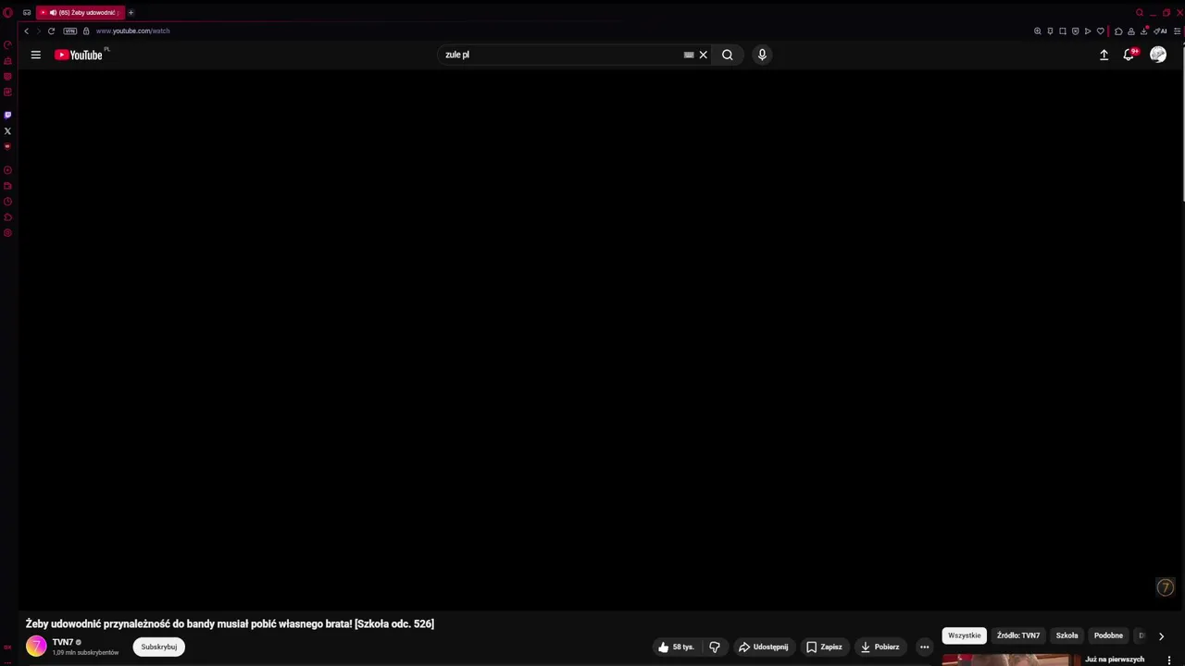Click the search box containing 'zule pl'
The width and height of the screenshot is (1185, 666).
click(560, 55)
